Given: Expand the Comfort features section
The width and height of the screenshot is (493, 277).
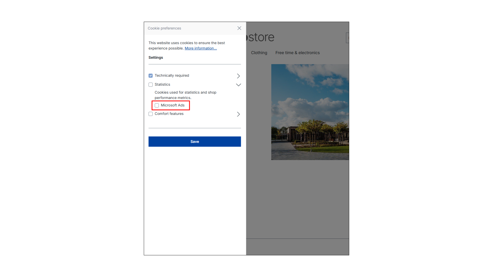Looking at the screenshot, I should pos(239,114).
